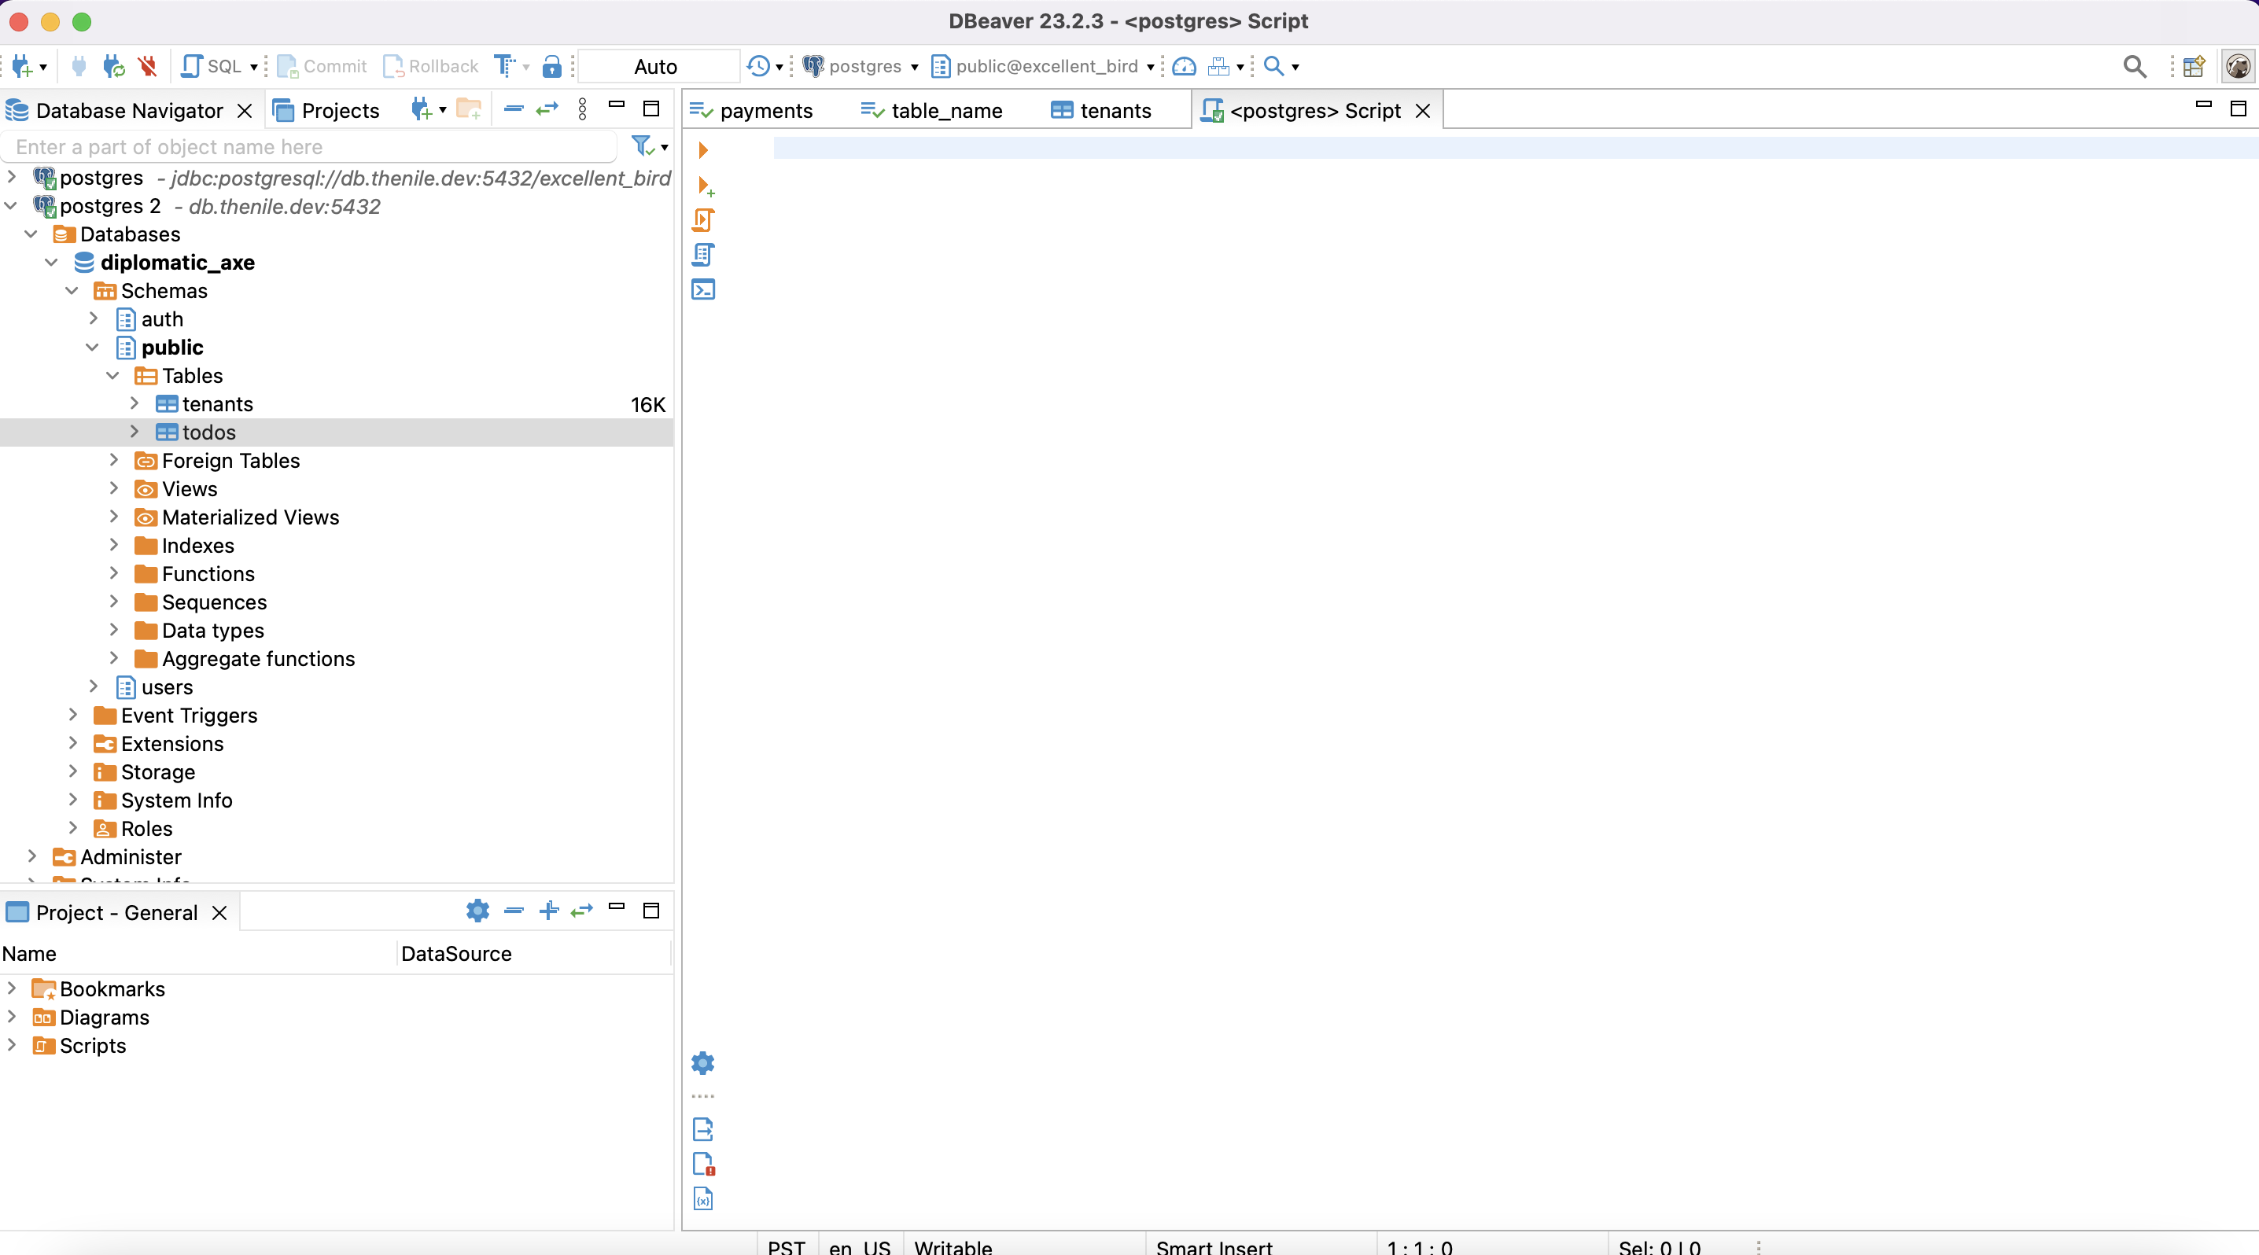Viewport: 2259px width, 1255px height.
Task: Toggle the lock read-only connection icon
Action: [x=551, y=67]
